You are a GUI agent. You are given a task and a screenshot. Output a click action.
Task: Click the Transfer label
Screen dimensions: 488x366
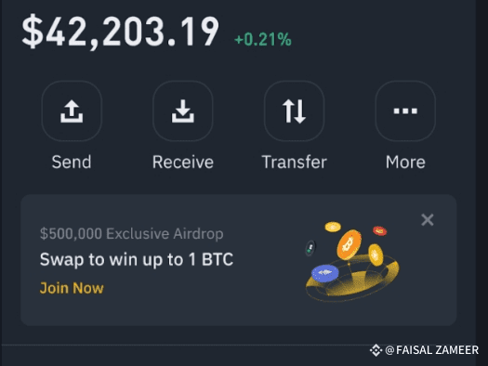tap(294, 162)
